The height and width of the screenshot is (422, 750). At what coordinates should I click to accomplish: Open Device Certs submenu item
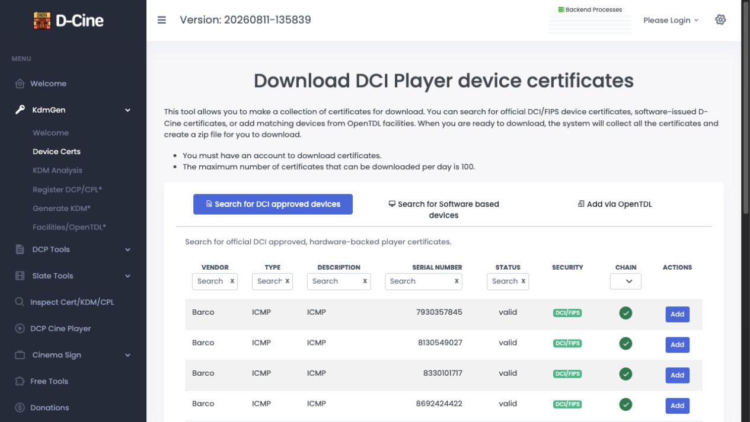pyautogui.click(x=56, y=152)
